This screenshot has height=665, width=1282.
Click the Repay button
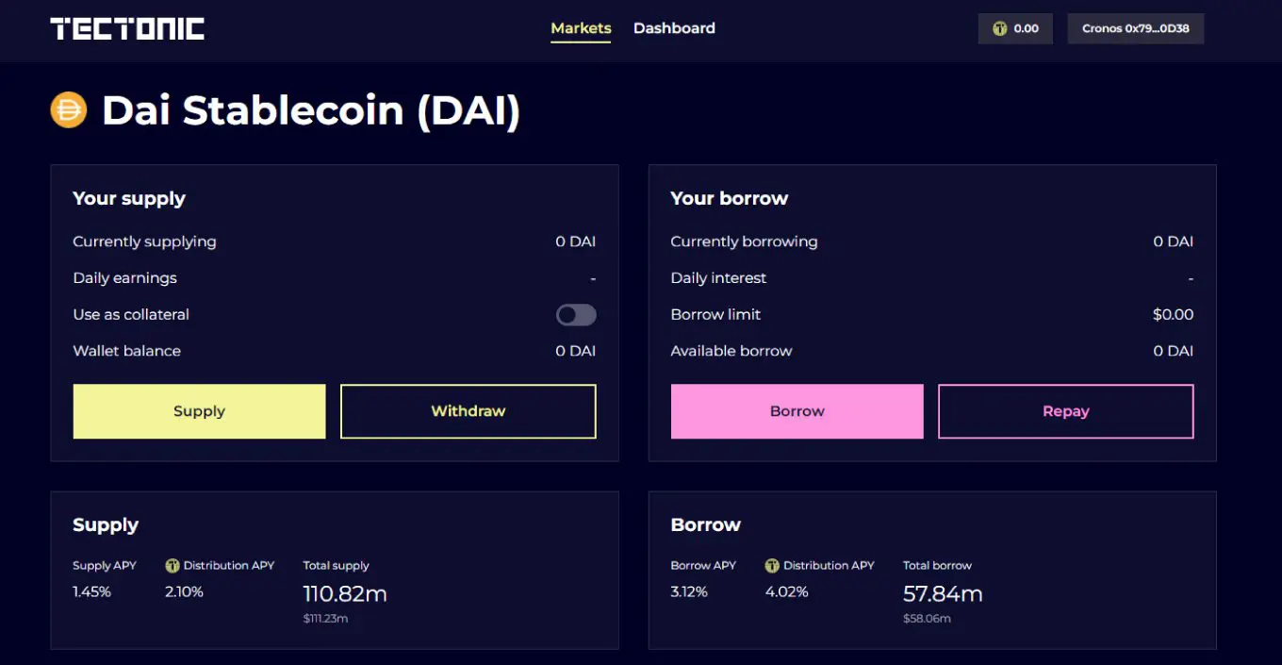pyautogui.click(x=1066, y=411)
